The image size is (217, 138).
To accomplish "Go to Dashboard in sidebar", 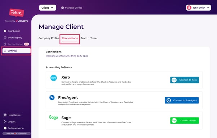I will 14,31.
